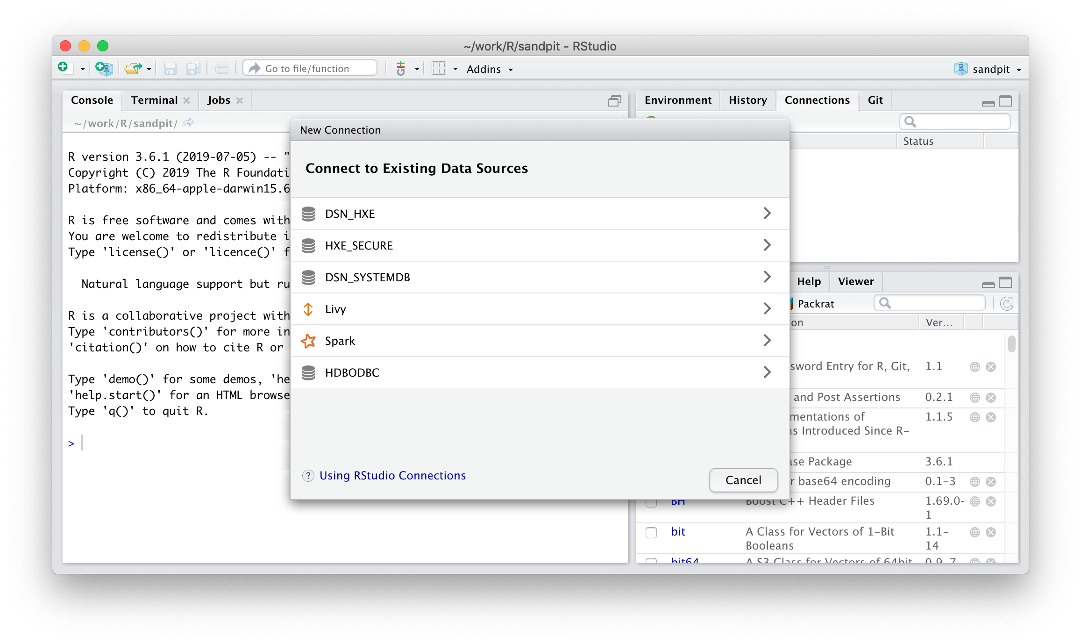Open the sandpit project menu
Image resolution: width=1081 pixels, height=643 pixels.
pos(988,69)
